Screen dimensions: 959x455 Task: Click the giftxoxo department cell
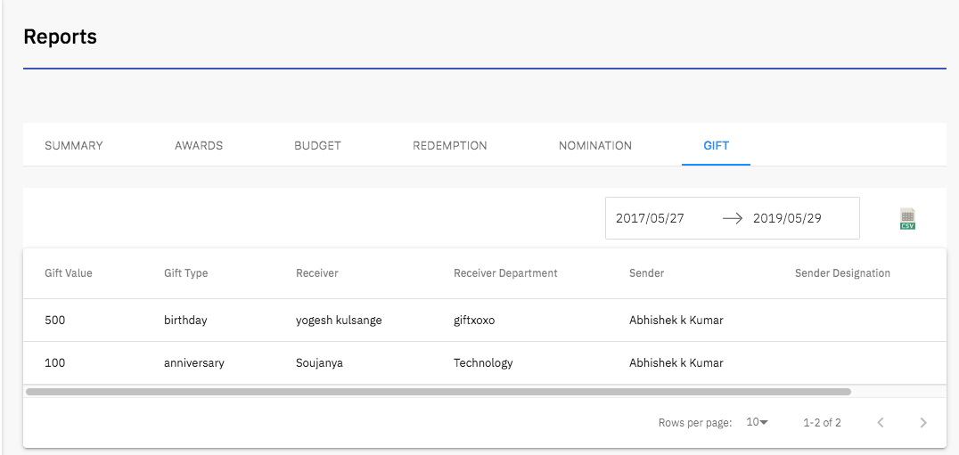click(474, 320)
